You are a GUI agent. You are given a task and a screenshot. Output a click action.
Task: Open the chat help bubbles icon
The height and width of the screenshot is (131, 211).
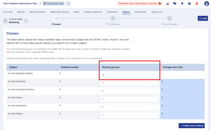click(x=175, y=3)
